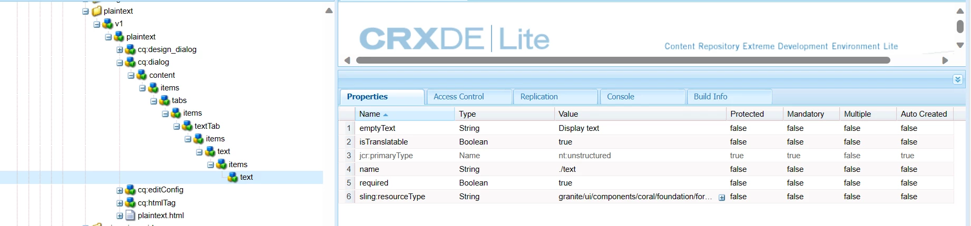Image resolution: width=971 pixels, height=226 pixels.
Task: Sort by the Protected column header
Action: [x=754, y=114]
